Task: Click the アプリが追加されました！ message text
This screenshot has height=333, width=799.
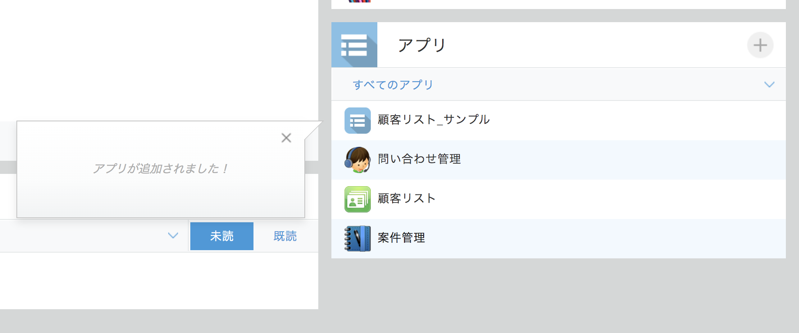Action: pos(161,169)
